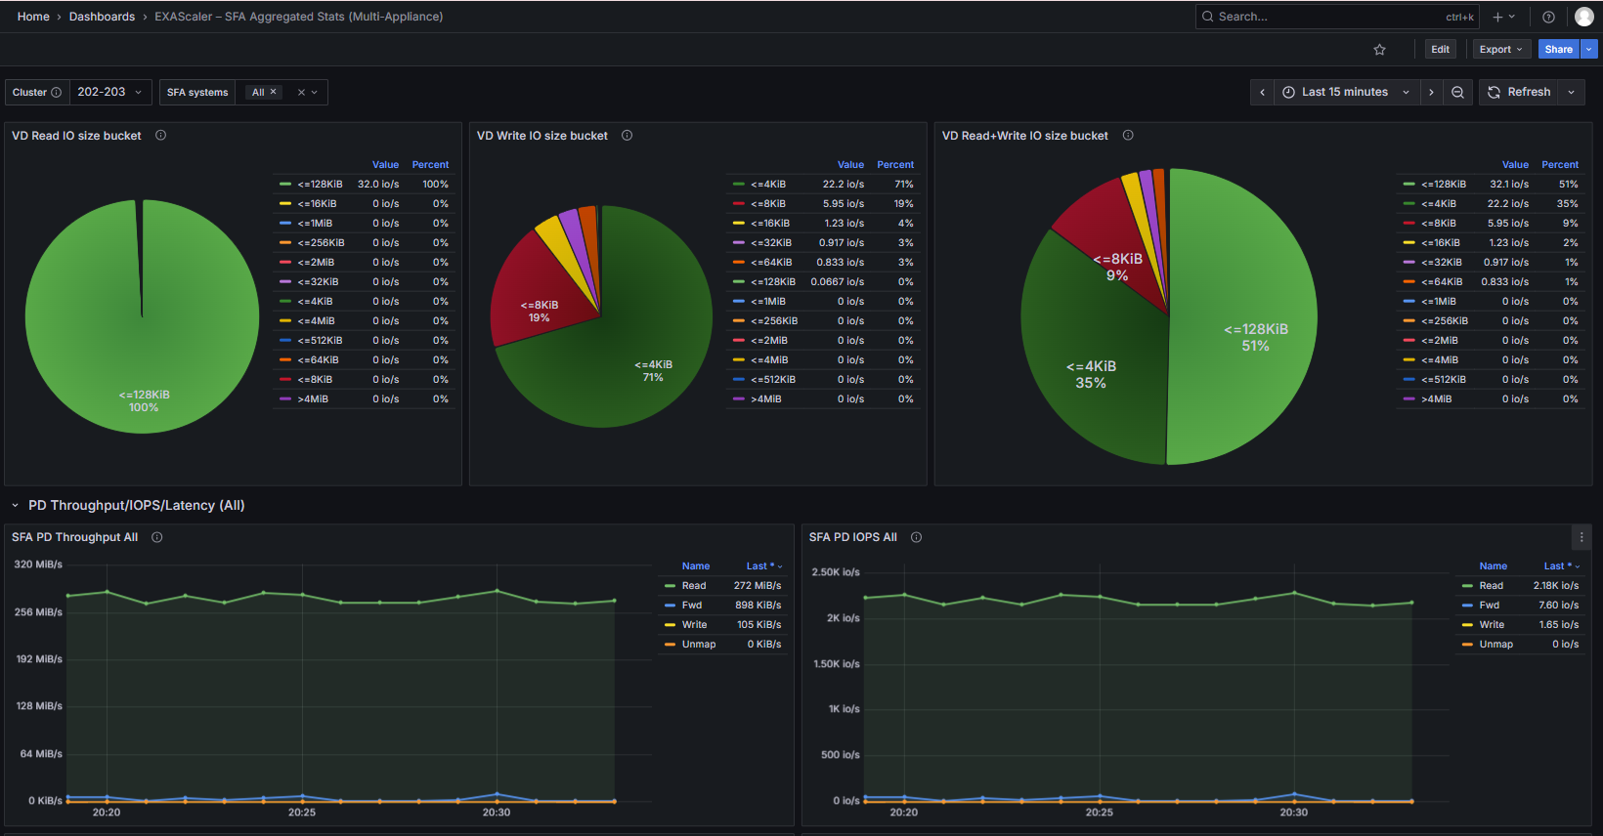Move time range back with left arrow
The width and height of the screenshot is (1603, 836).
pos(1262,92)
